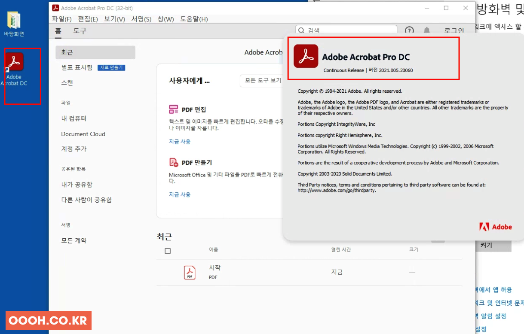The height and width of the screenshot is (334, 524).
Task: Minimize the Acrobat Pro DC window
Action: [427, 8]
